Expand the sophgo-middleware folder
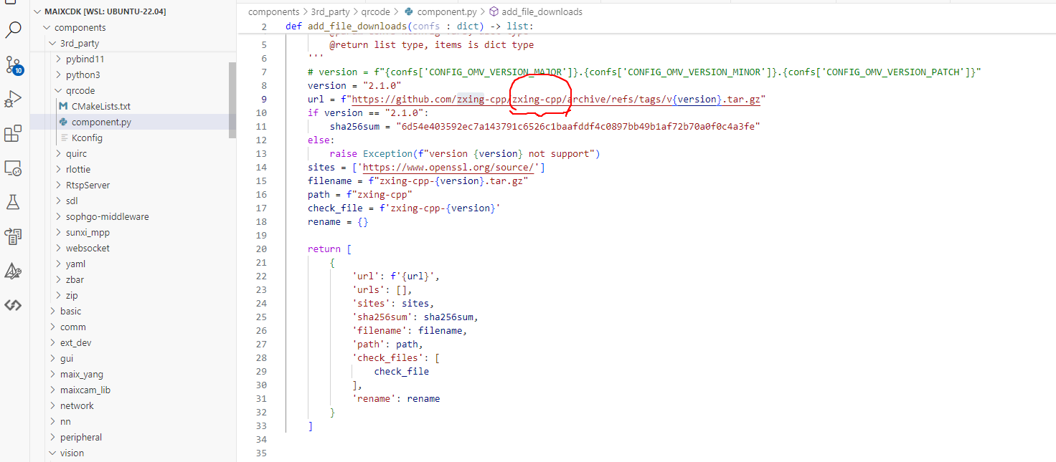1056x462 pixels. [59, 216]
